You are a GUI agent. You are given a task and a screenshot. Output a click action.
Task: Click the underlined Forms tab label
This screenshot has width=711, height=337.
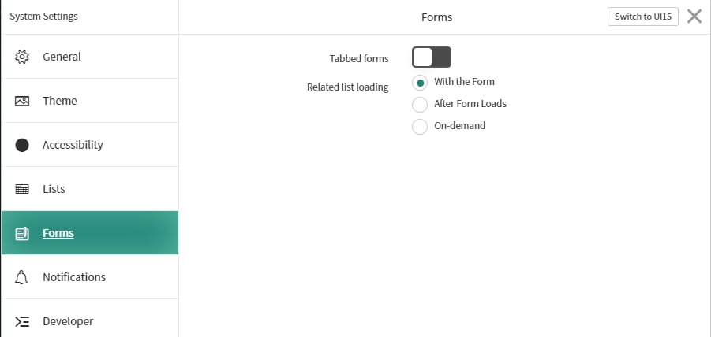(x=58, y=233)
